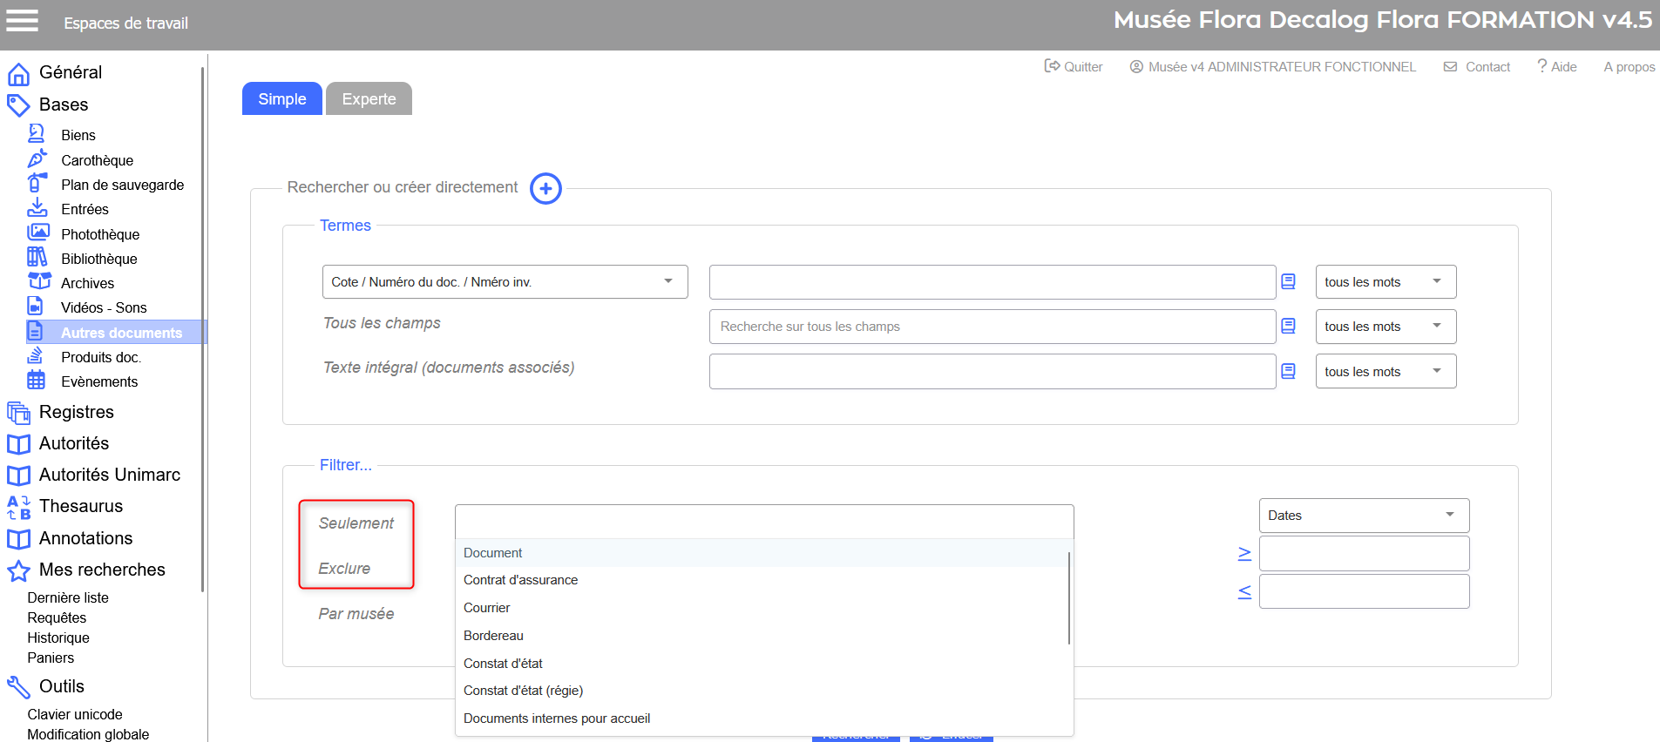Click the less-than-or-equal date operator
1660x742 pixels.
point(1244,592)
